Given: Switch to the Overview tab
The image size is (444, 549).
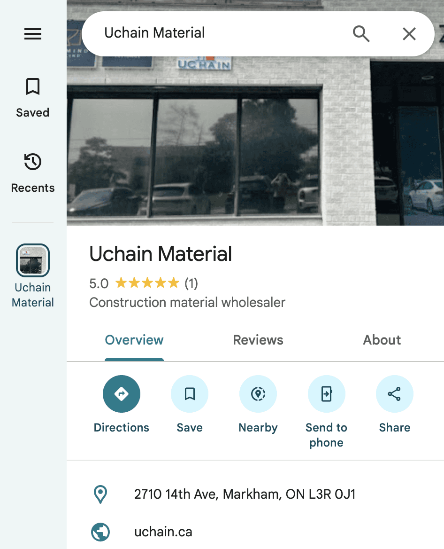Looking at the screenshot, I should click(x=134, y=340).
